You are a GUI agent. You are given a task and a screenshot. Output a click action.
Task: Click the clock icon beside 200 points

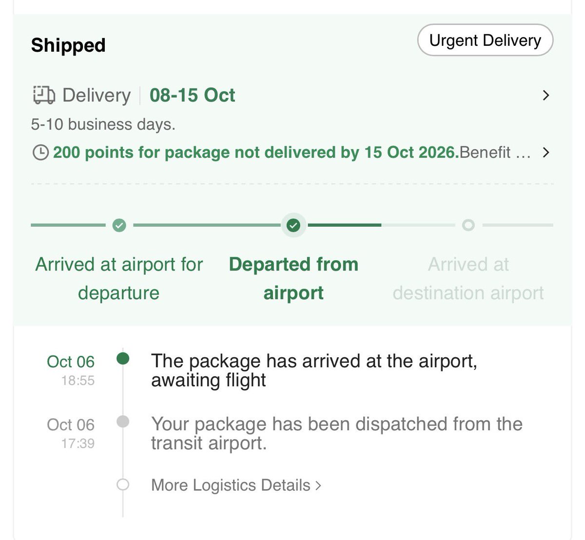coord(40,153)
